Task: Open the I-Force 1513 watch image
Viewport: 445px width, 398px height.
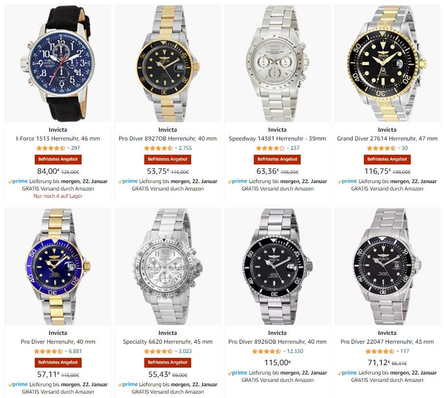Action: click(x=58, y=64)
